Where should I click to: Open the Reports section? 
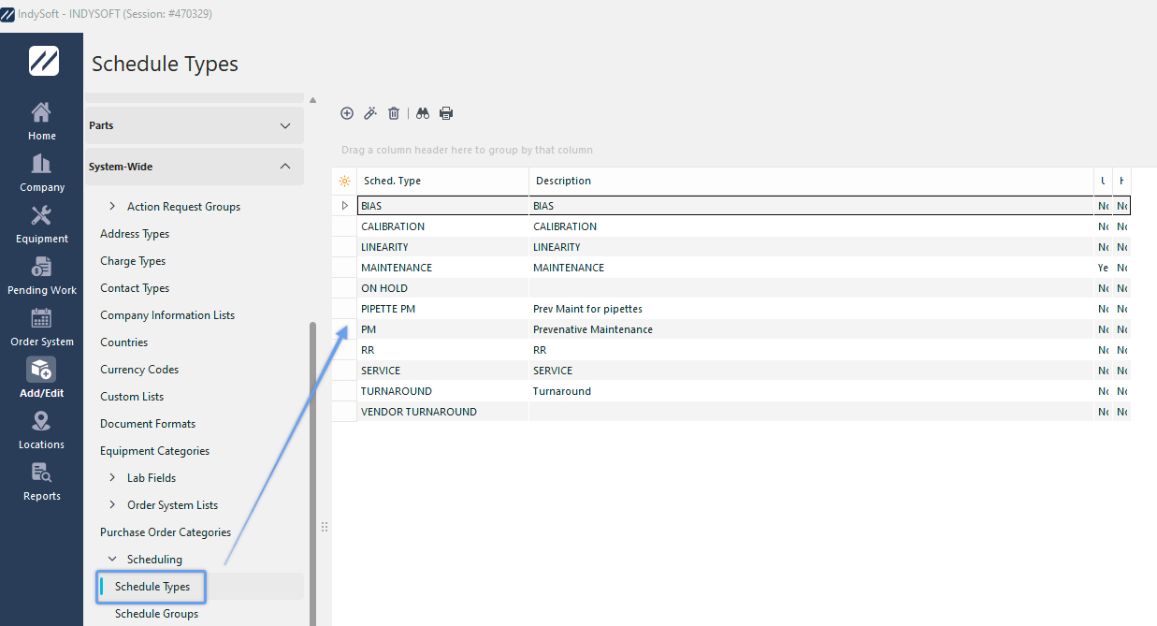[x=41, y=482]
